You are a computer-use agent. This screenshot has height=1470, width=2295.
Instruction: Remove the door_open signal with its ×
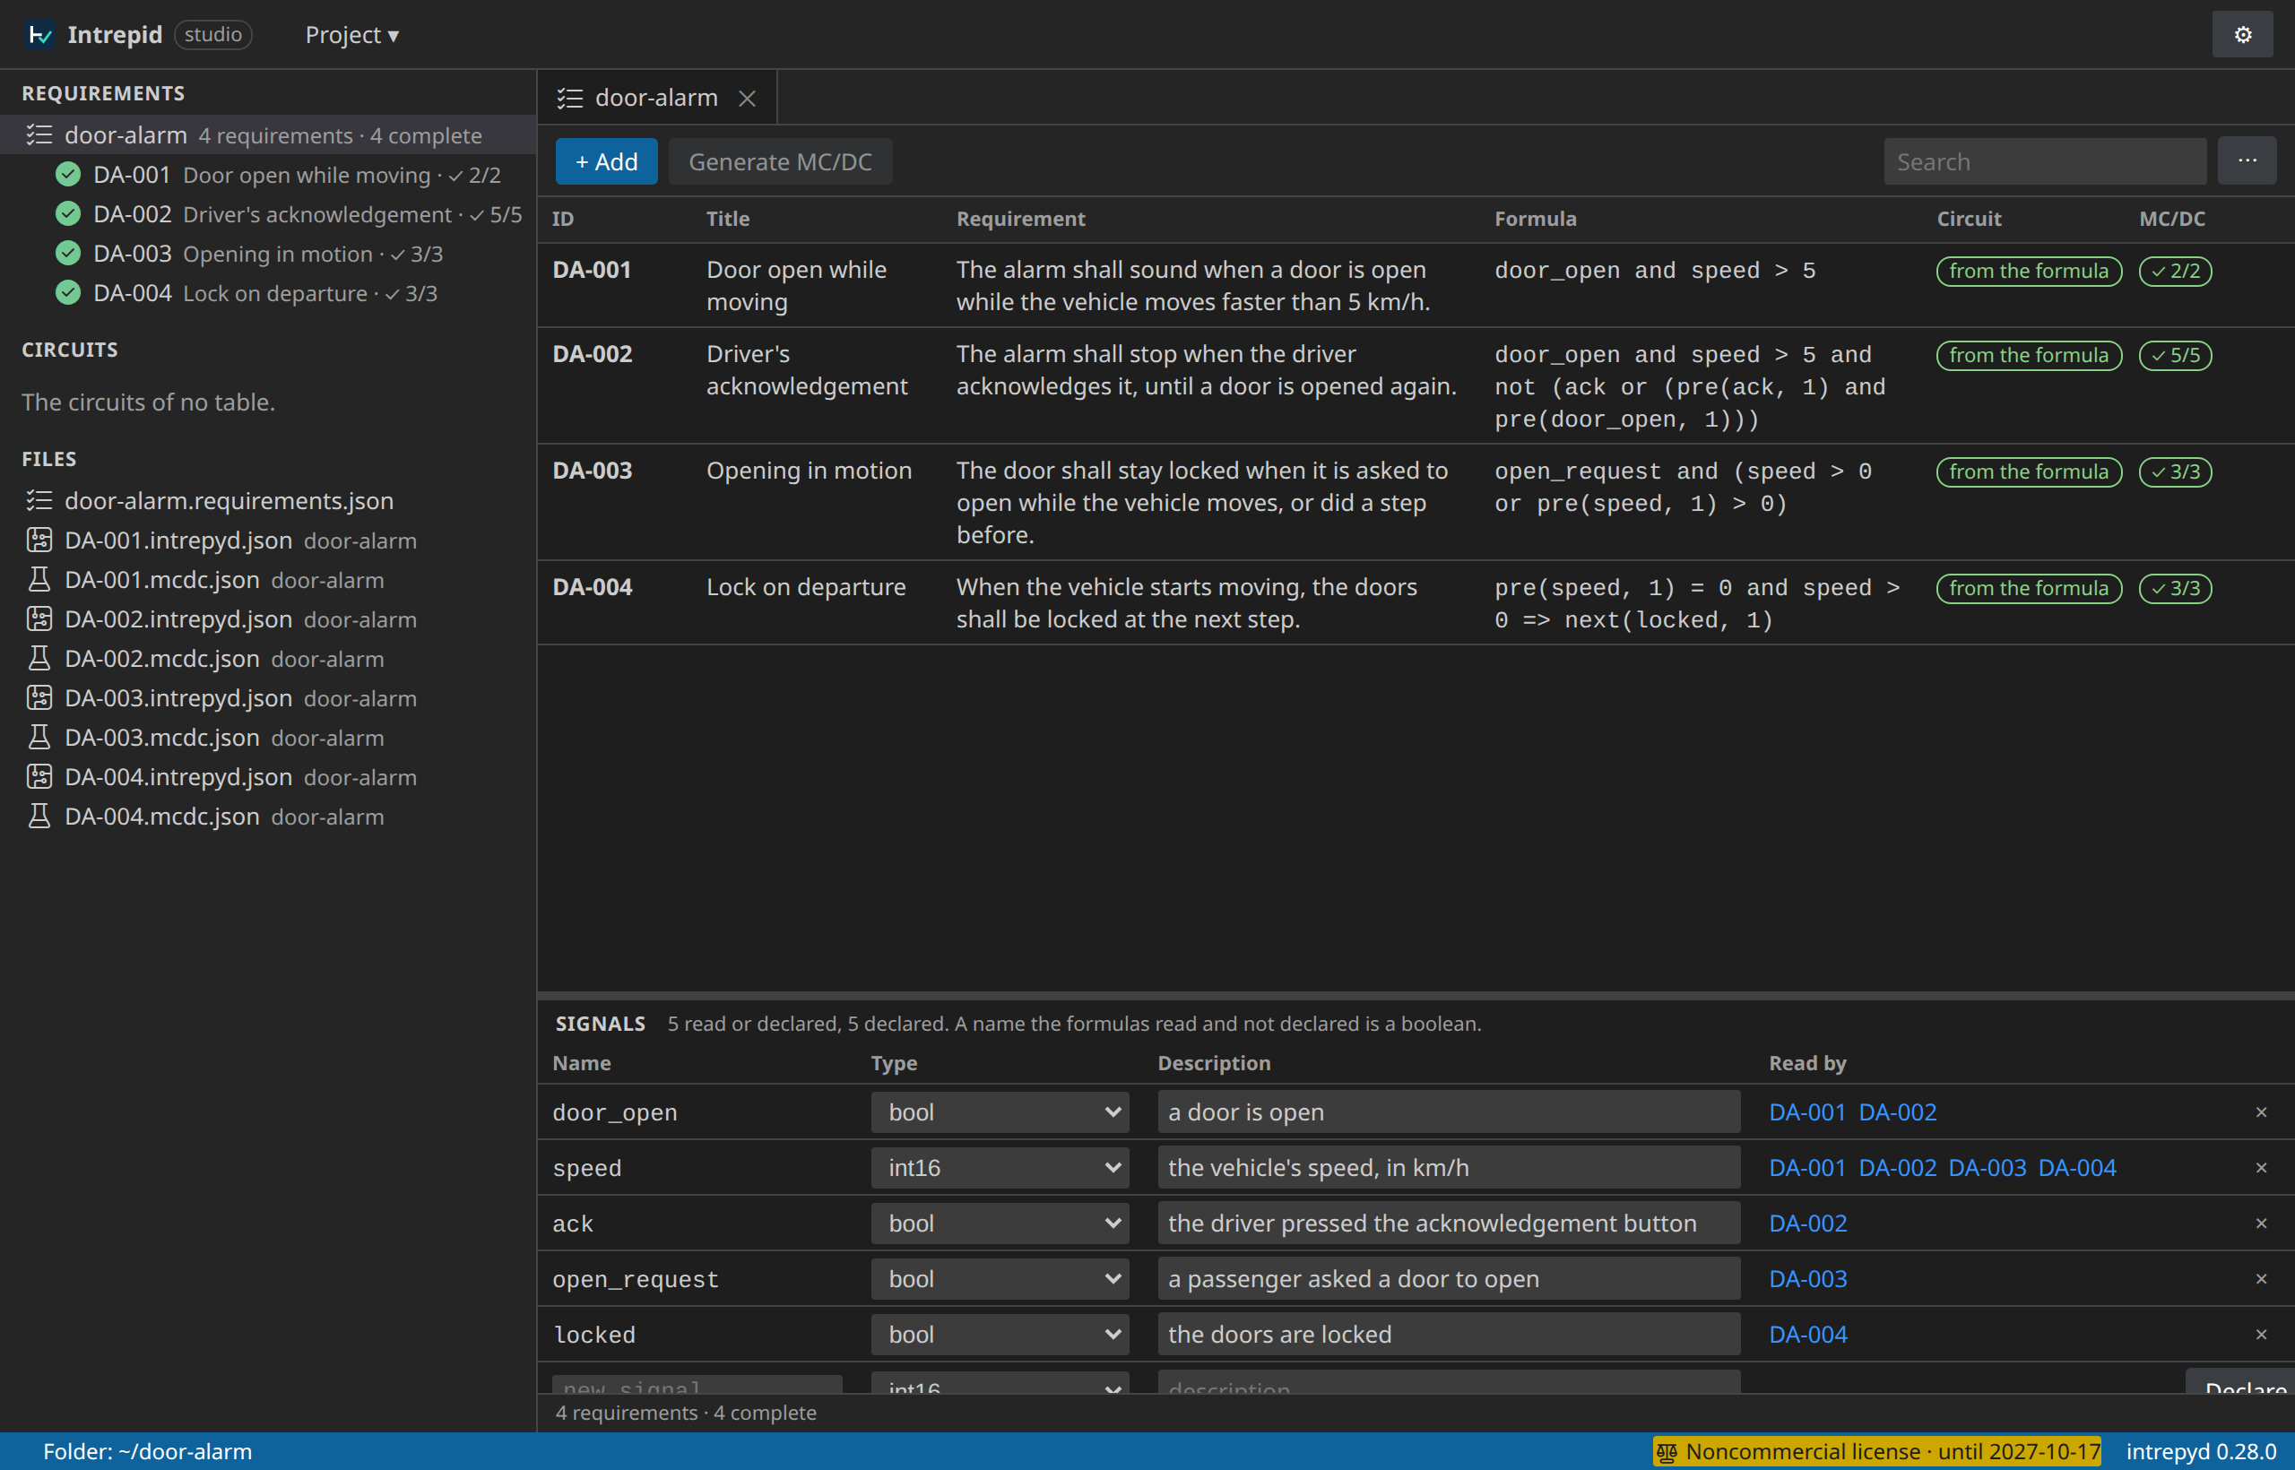pyautogui.click(x=2261, y=1112)
